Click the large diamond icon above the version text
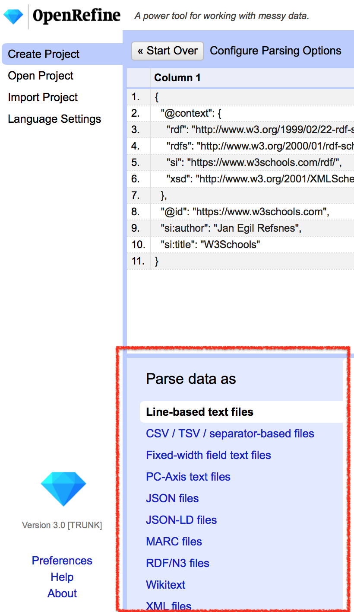The image size is (354, 612). (63, 489)
